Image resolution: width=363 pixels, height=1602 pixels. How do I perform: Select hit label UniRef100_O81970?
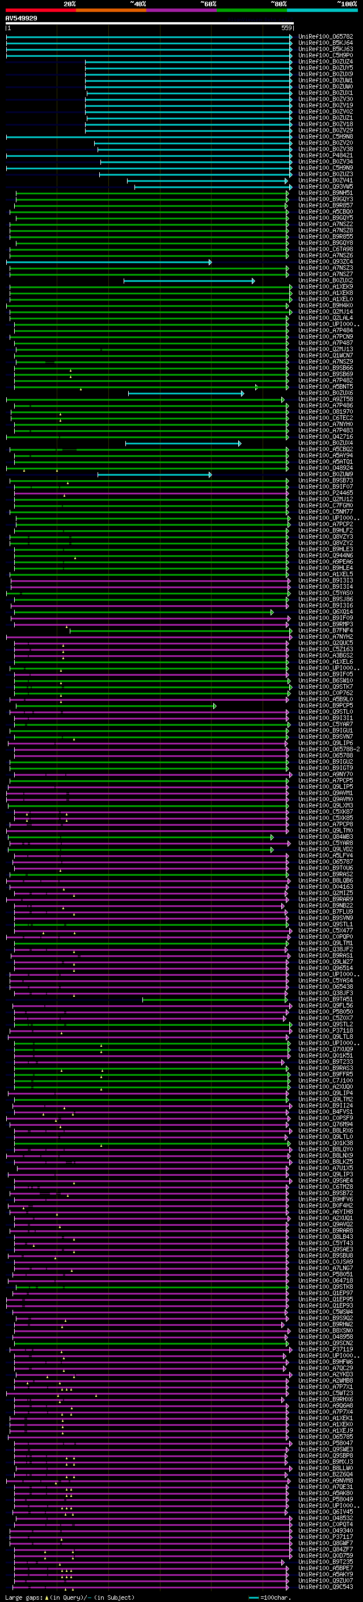point(326,411)
